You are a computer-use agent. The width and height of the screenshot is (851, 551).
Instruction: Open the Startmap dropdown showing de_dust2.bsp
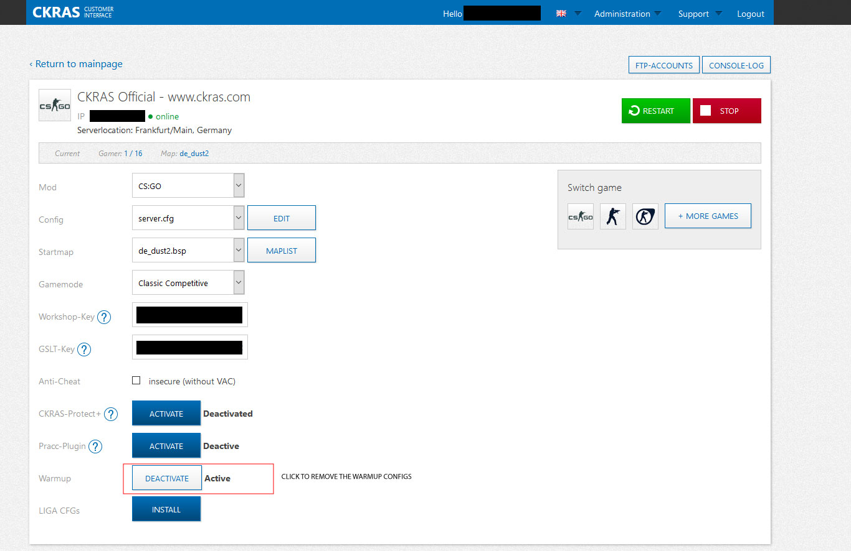[x=188, y=250]
